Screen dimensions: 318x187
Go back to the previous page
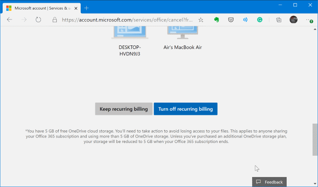pyautogui.click(x=10, y=20)
